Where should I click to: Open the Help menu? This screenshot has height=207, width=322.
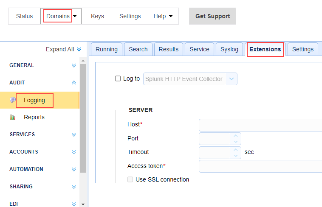pyautogui.click(x=163, y=16)
